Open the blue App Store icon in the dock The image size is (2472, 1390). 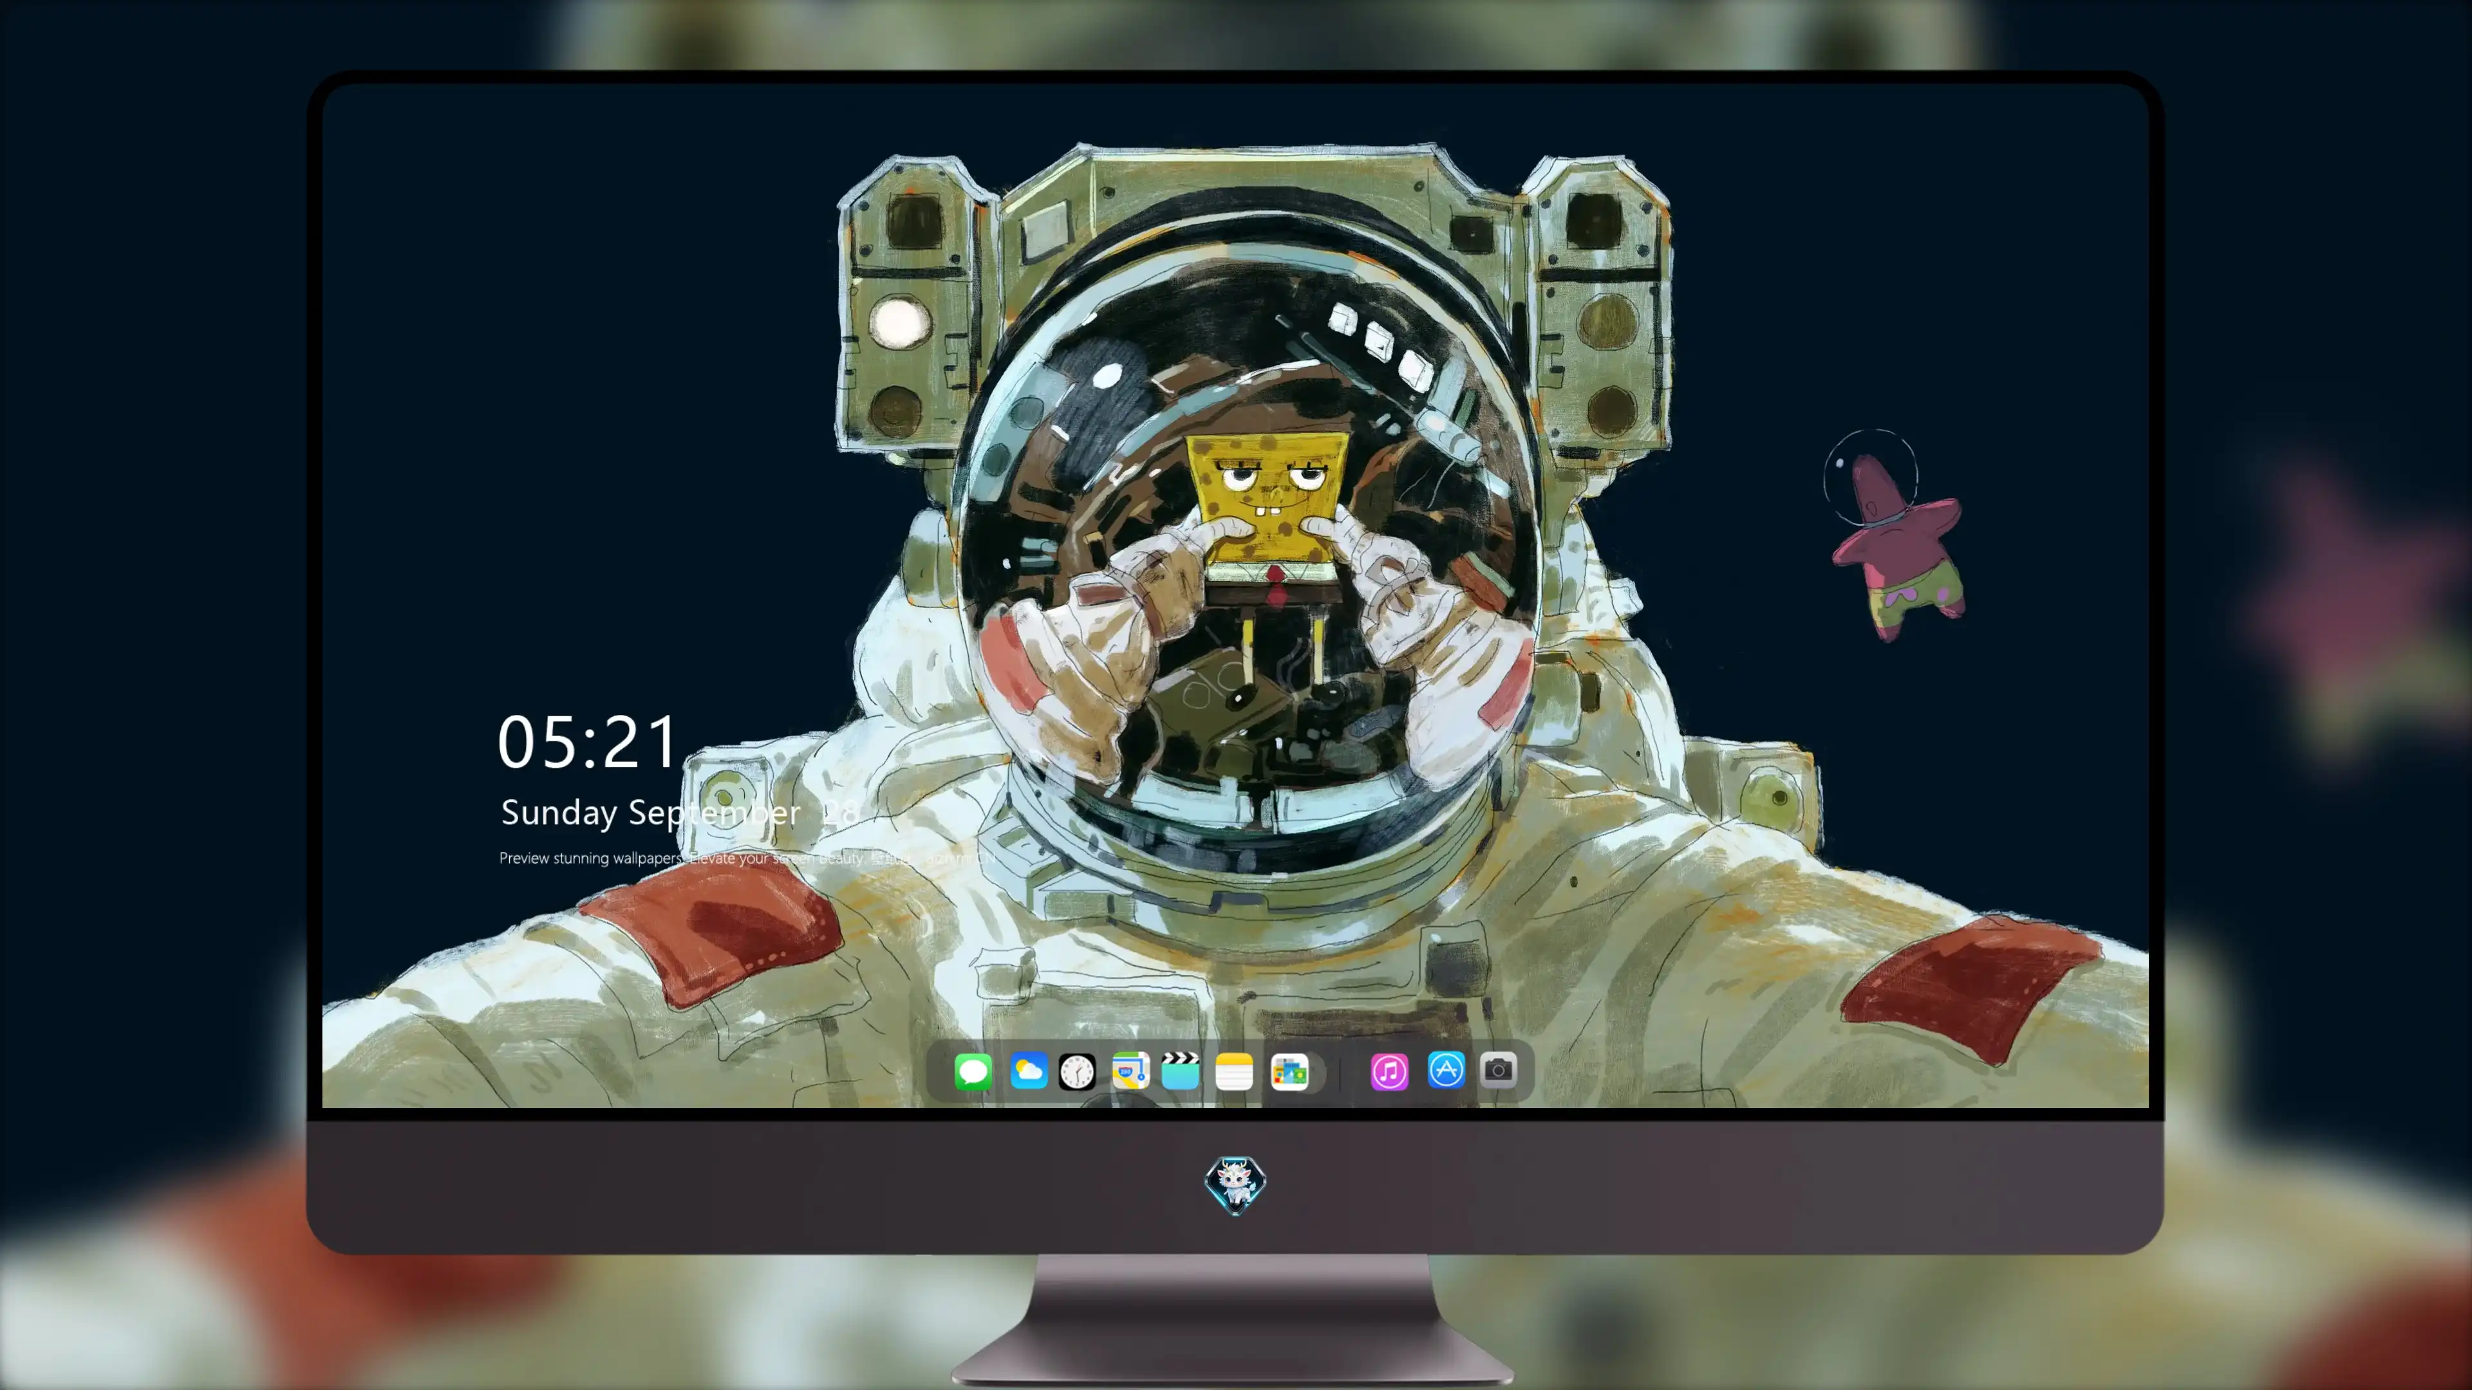1446,1070
